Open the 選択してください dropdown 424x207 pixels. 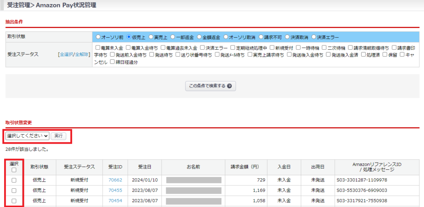click(27, 136)
